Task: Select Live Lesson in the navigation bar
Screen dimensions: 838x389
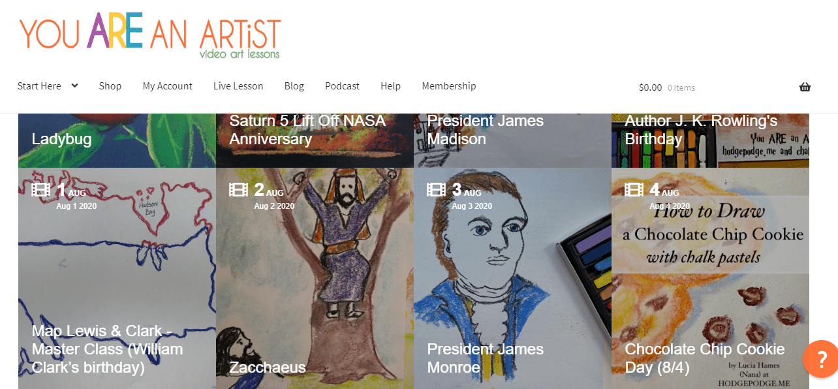Action: [238, 86]
